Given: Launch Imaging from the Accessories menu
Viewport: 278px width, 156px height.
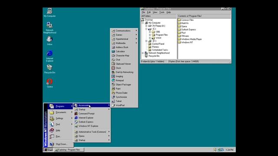Looking at the screenshot, I should (124, 76).
